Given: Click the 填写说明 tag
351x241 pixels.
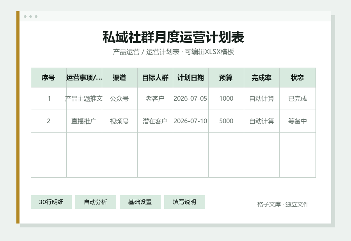Looking at the screenshot, I should 184,202.
